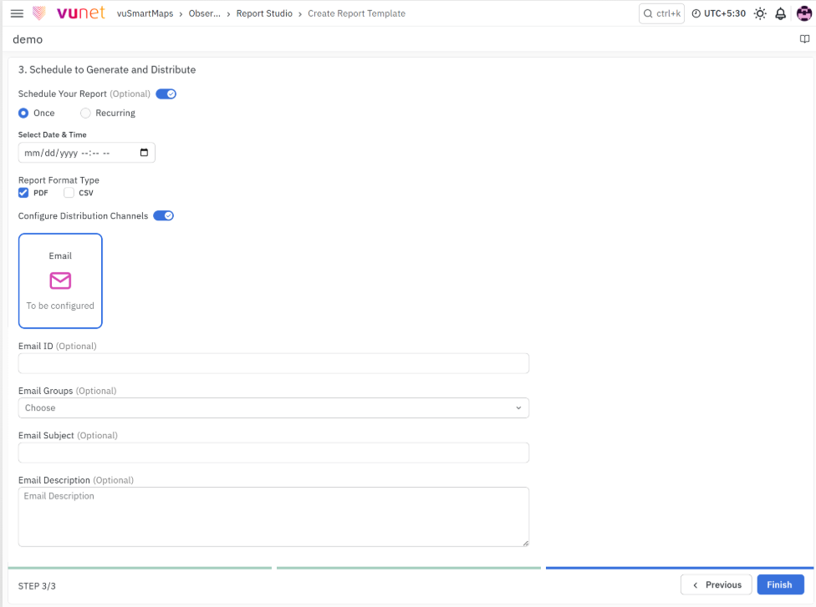The image size is (816, 607).
Task: Disable the Schedule Your Report toggle
Action: [x=166, y=94]
